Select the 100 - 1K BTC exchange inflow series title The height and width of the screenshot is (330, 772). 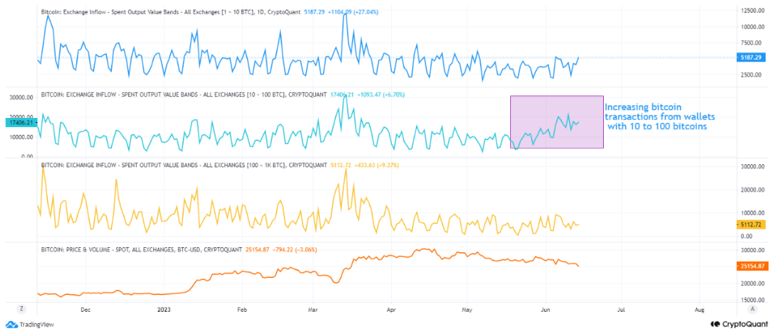click(184, 165)
